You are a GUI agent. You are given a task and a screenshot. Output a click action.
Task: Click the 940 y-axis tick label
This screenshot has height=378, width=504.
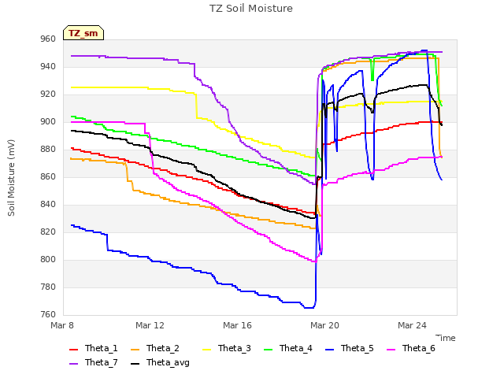pos(48,67)
